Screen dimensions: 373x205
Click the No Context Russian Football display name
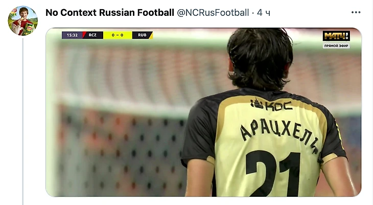pyautogui.click(x=110, y=13)
